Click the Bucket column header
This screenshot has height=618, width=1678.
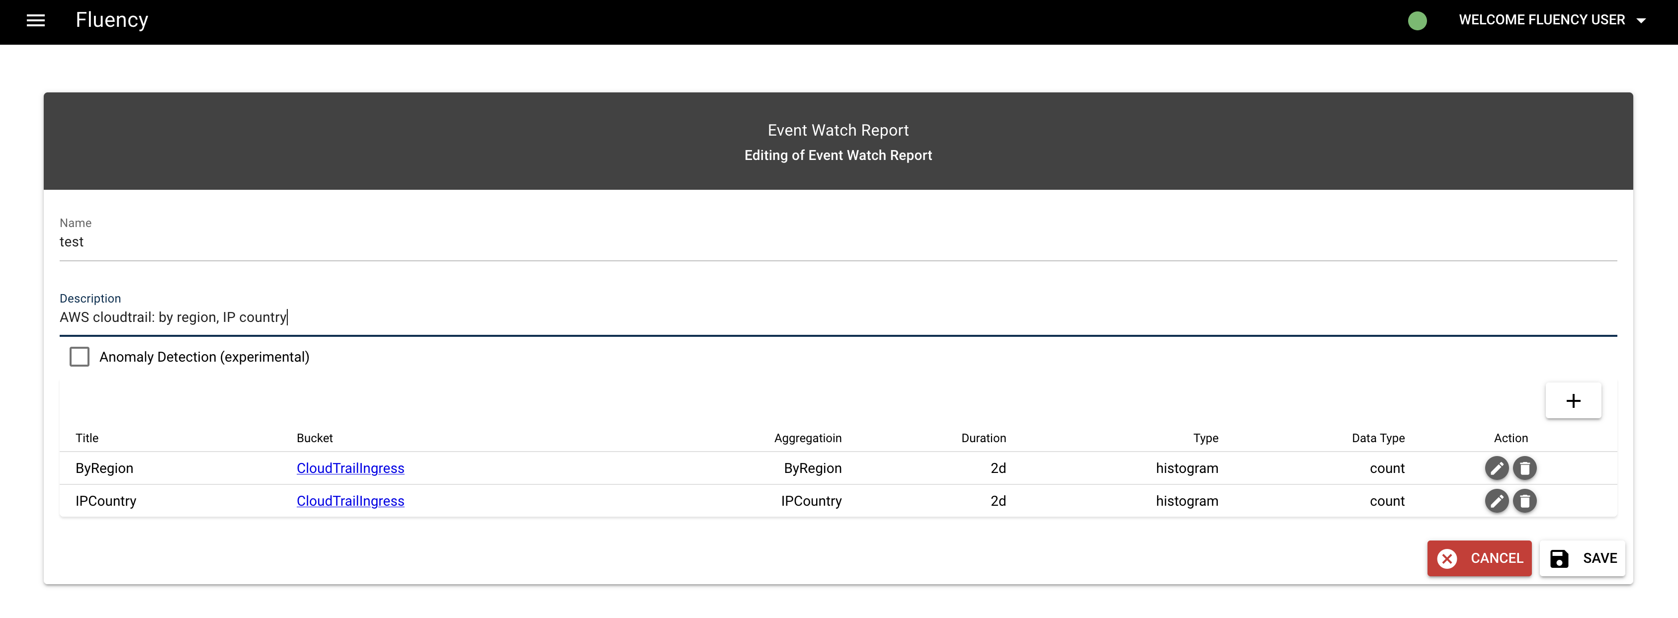pyautogui.click(x=315, y=438)
